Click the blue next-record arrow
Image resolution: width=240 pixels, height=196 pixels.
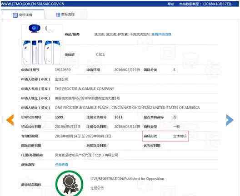230,120
